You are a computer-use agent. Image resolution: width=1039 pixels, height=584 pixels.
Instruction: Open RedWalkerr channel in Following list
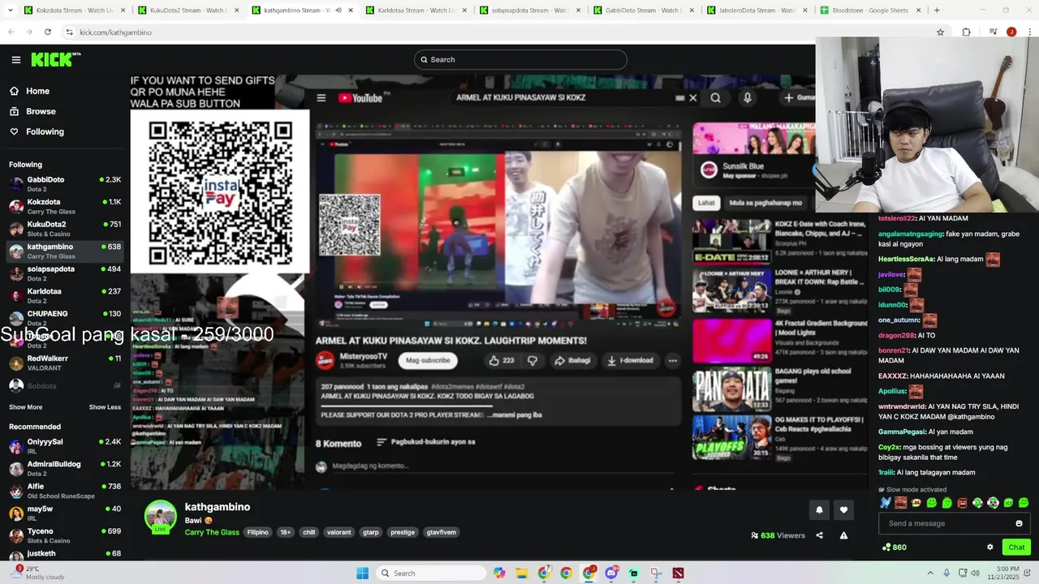point(65,363)
